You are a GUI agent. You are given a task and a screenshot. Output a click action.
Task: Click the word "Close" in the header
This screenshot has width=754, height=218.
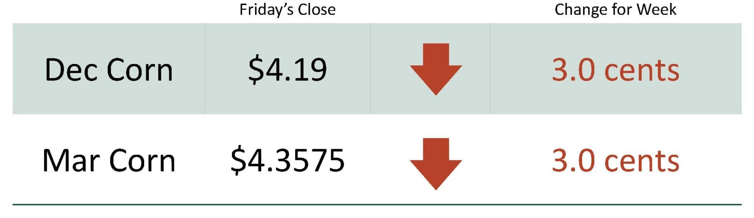[317, 10]
